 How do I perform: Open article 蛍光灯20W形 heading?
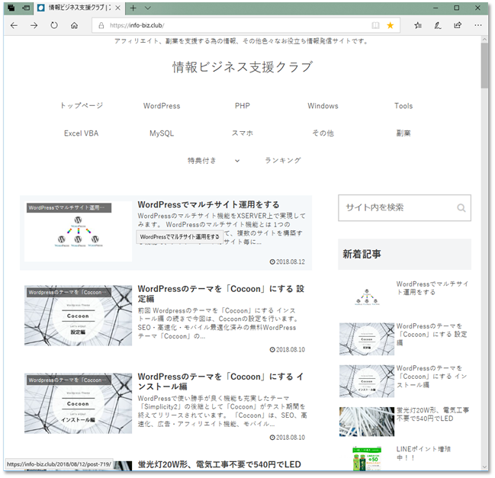pyautogui.click(x=220, y=464)
